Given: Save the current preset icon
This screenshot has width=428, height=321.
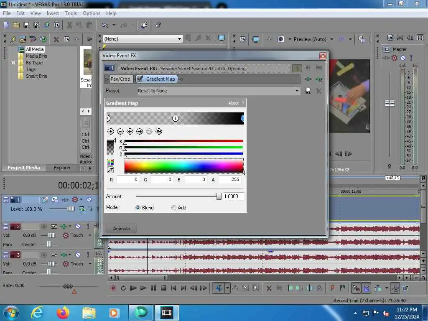Looking at the screenshot, I should coord(308,91).
